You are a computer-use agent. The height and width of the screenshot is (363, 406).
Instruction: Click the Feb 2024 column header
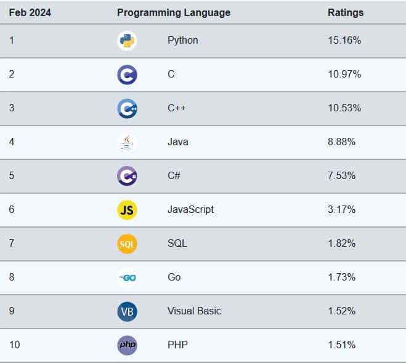pyautogui.click(x=30, y=12)
